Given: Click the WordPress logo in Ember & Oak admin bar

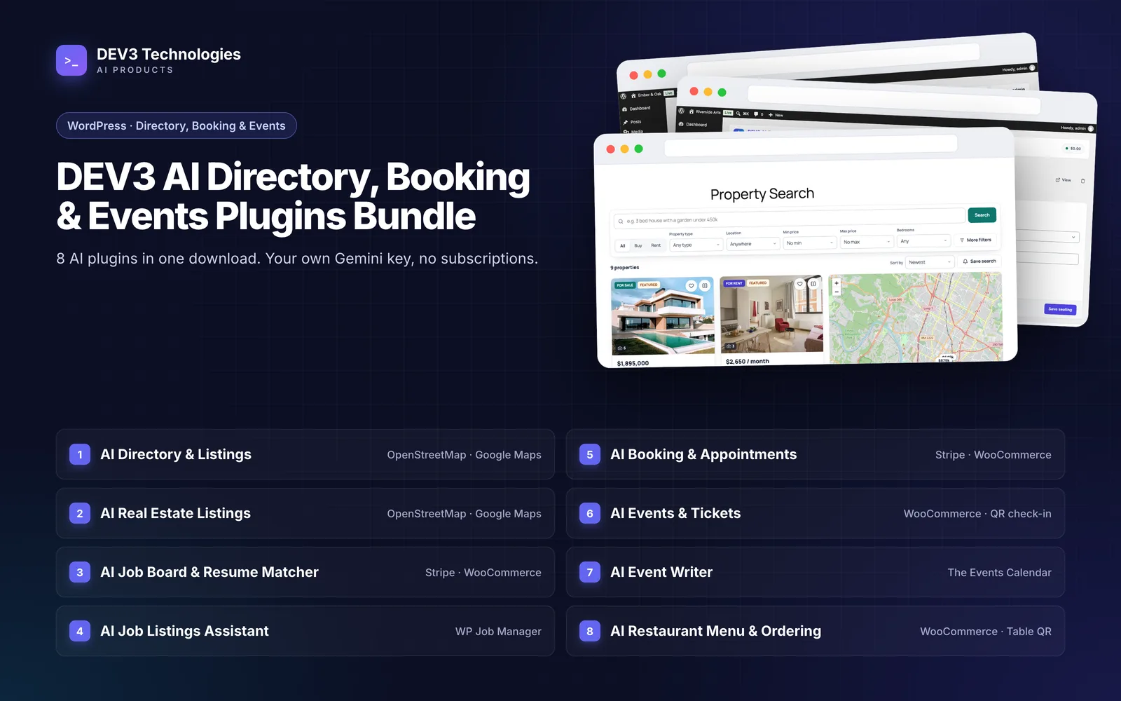Looking at the screenshot, I should click(x=623, y=96).
